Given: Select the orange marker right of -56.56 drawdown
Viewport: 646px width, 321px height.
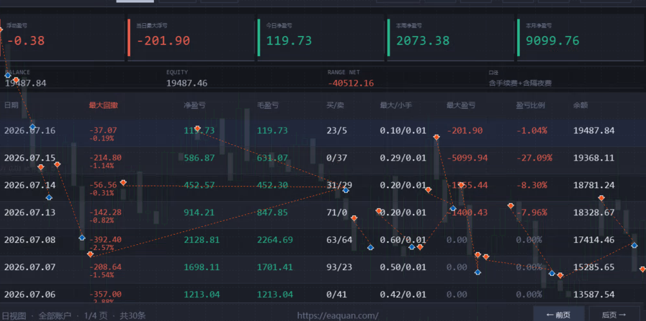Looking at the screenshot, I should click(123, 182).
